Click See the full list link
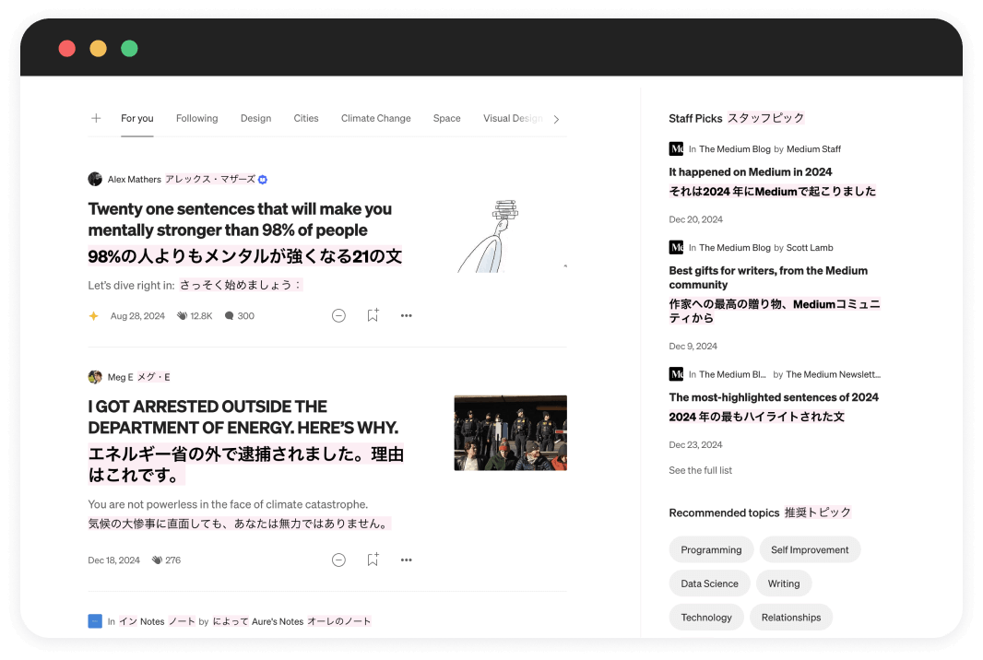 click(x=700, y=470)
